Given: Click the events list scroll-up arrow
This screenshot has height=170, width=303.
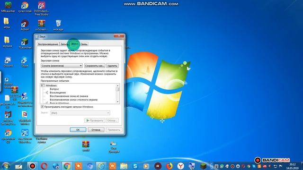Looking at the screenshot, I should [117, 85].
